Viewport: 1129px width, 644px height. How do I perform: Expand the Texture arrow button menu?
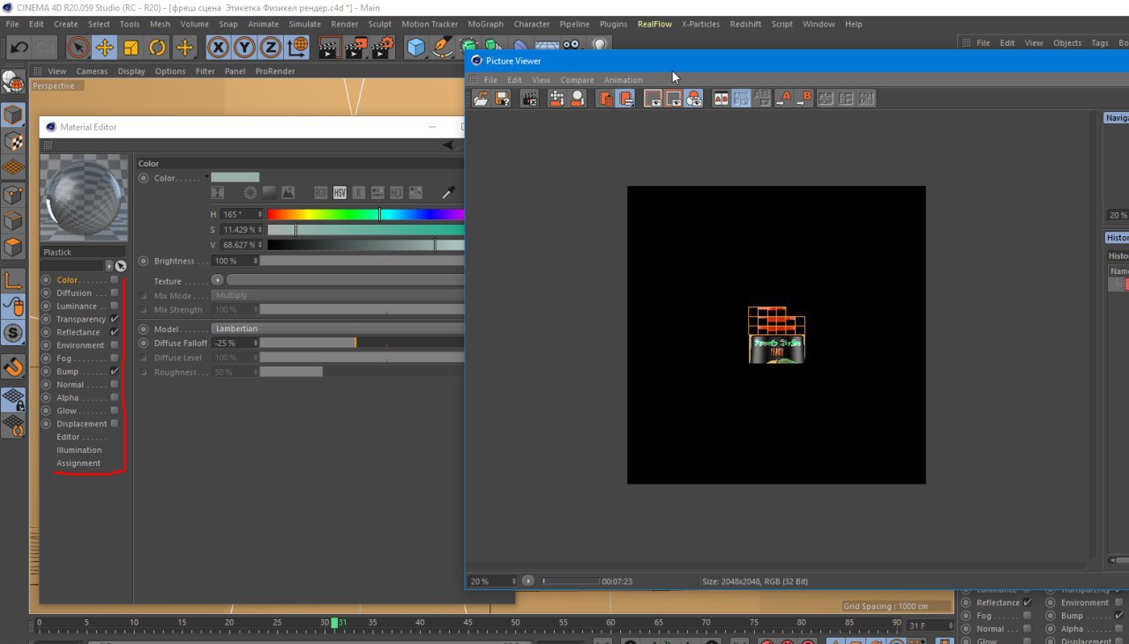217,281
